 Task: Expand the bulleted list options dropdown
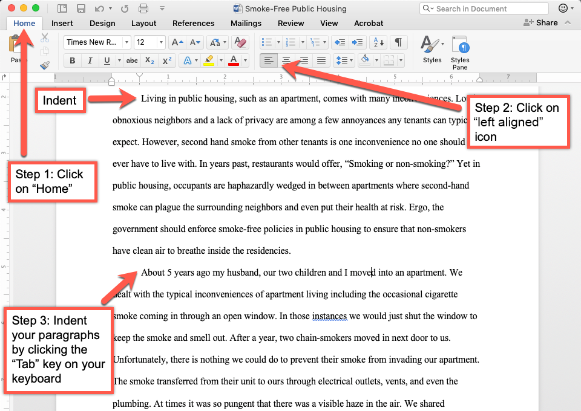(277, 42)
